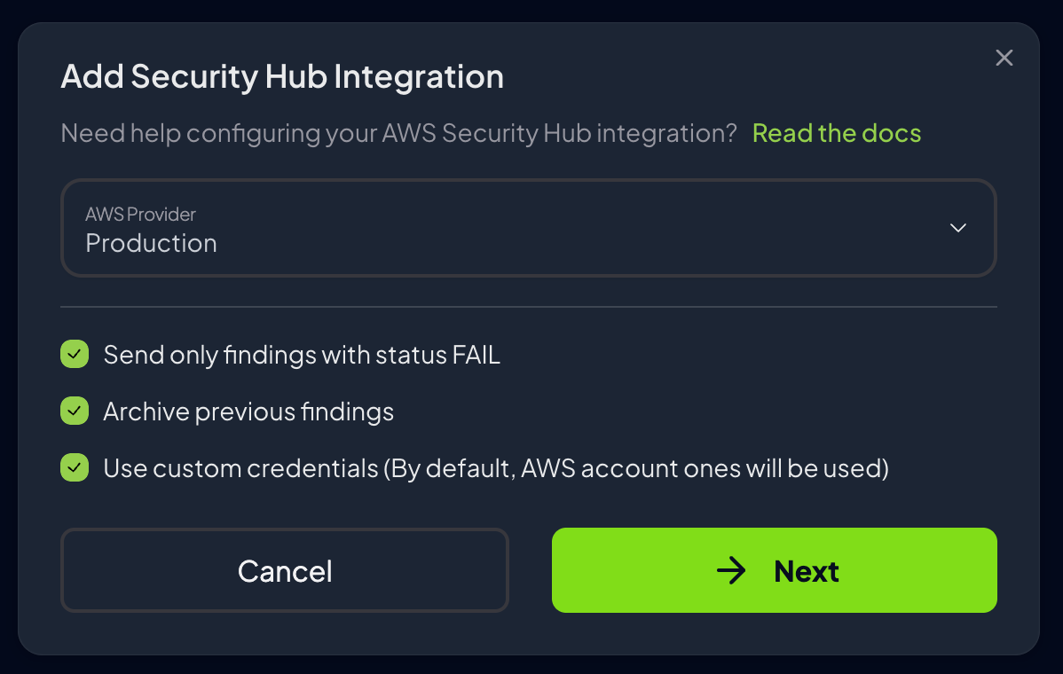The image size is (1063, 674).
Task: Open Read the docs for Security Hub setup
Action: pos(836,133)
